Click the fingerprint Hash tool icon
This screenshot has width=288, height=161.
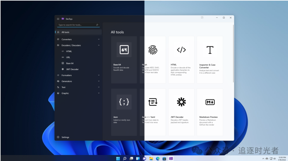pyautogui.click(x=153, y=50)
